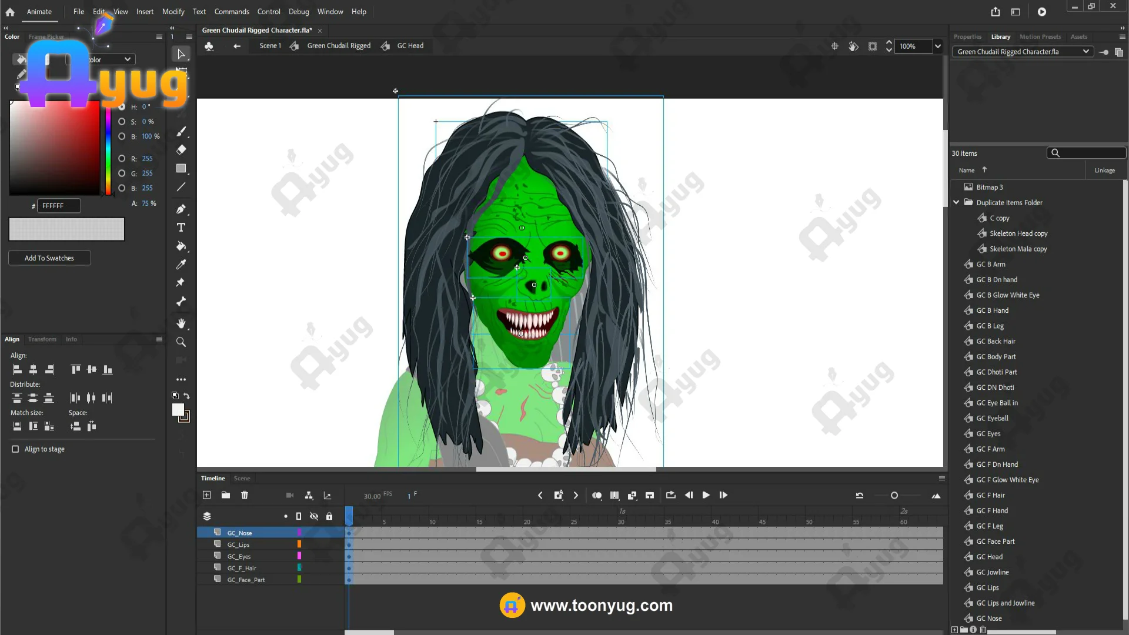This screenshot has height=635, width=1129.
Task: Delete the selected timeline layer
Action: [245, 495]
